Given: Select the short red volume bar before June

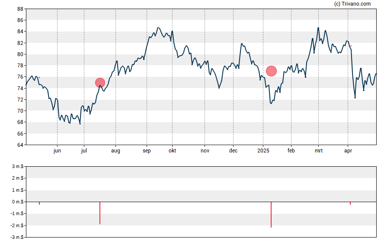Looking at the screenshot, I should point(39,203).
